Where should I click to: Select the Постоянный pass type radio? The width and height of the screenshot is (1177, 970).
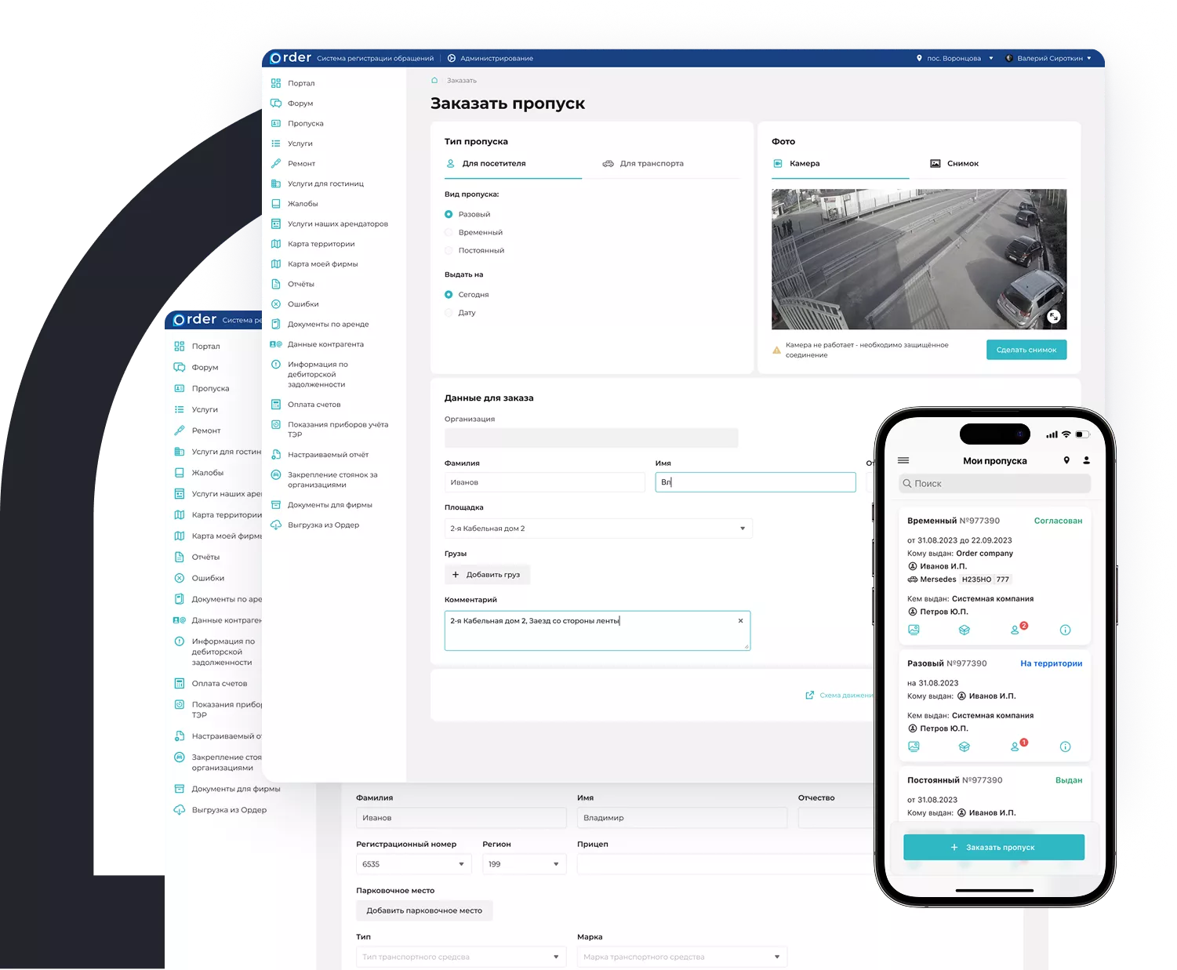(x=449, y=250)
